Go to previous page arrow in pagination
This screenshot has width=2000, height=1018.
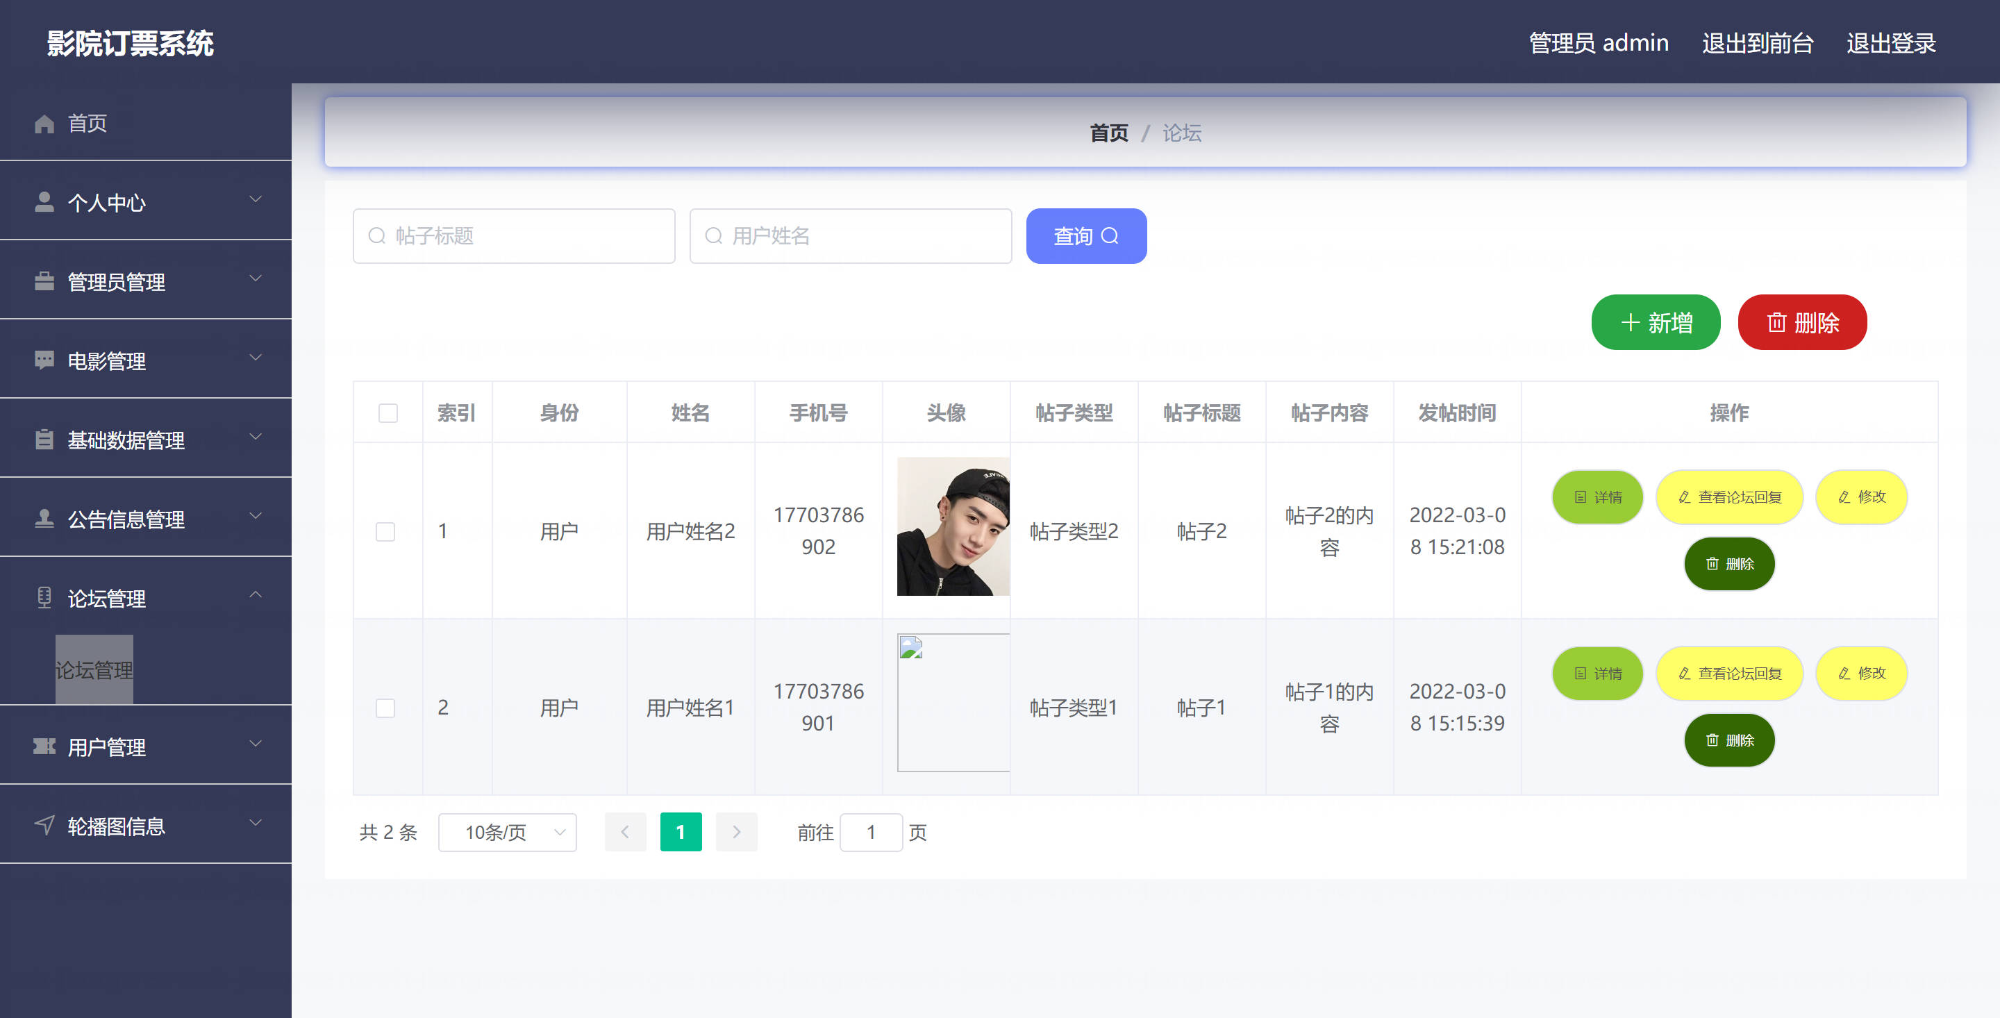pos(625,833)
